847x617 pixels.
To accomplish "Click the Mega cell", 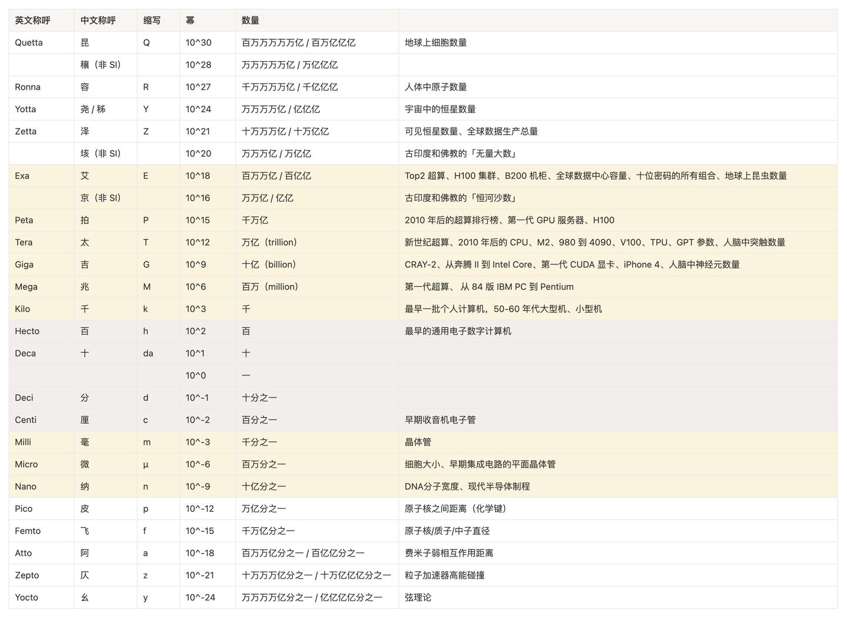I will pos(41,287).
